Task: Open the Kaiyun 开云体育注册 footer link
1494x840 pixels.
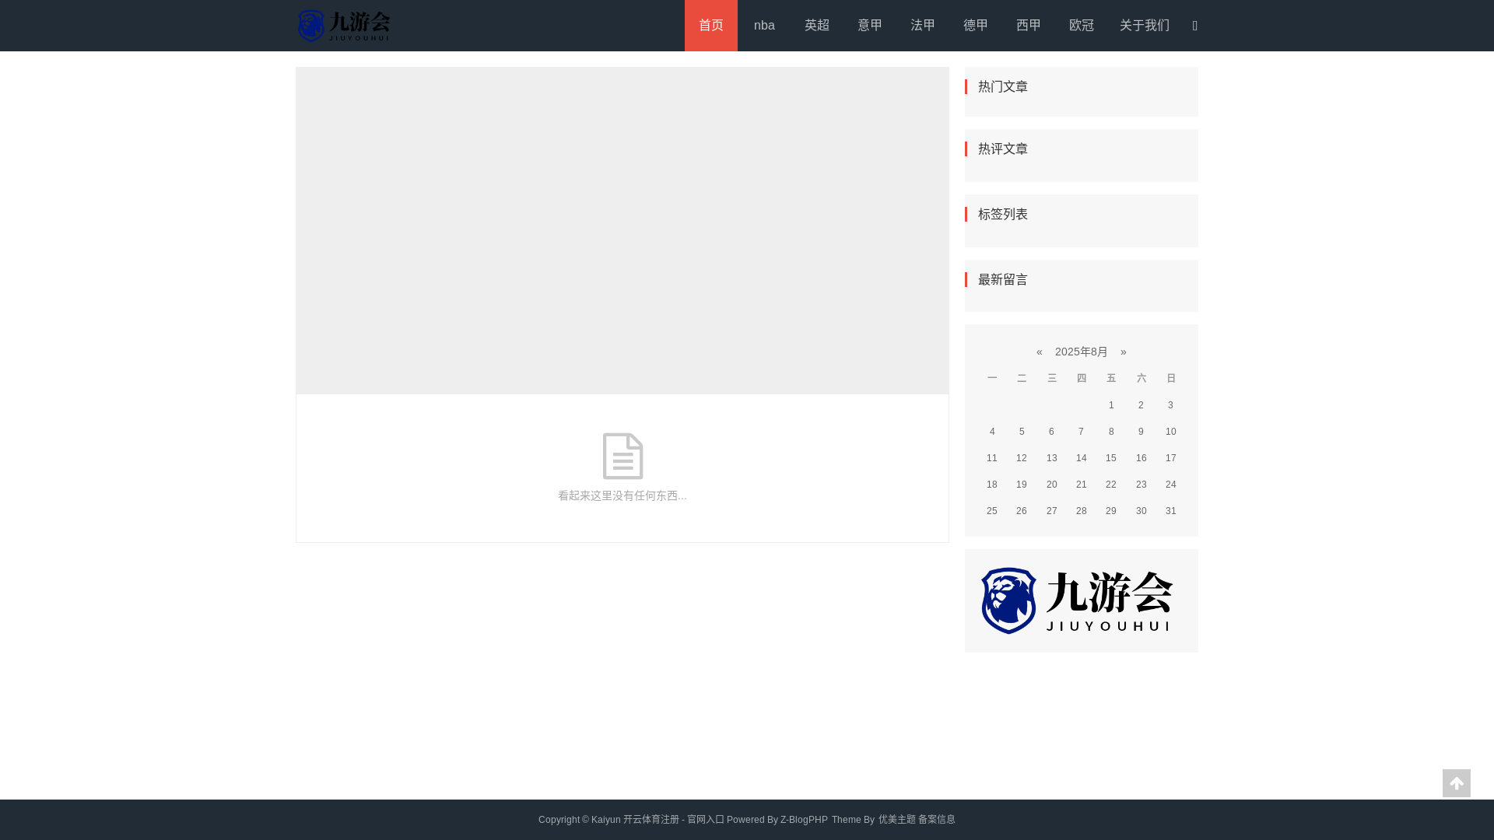Action: [658, 820]
